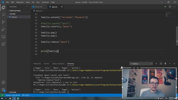
Task: Open the Remote Explorer view
Action: tap(3, 37)
